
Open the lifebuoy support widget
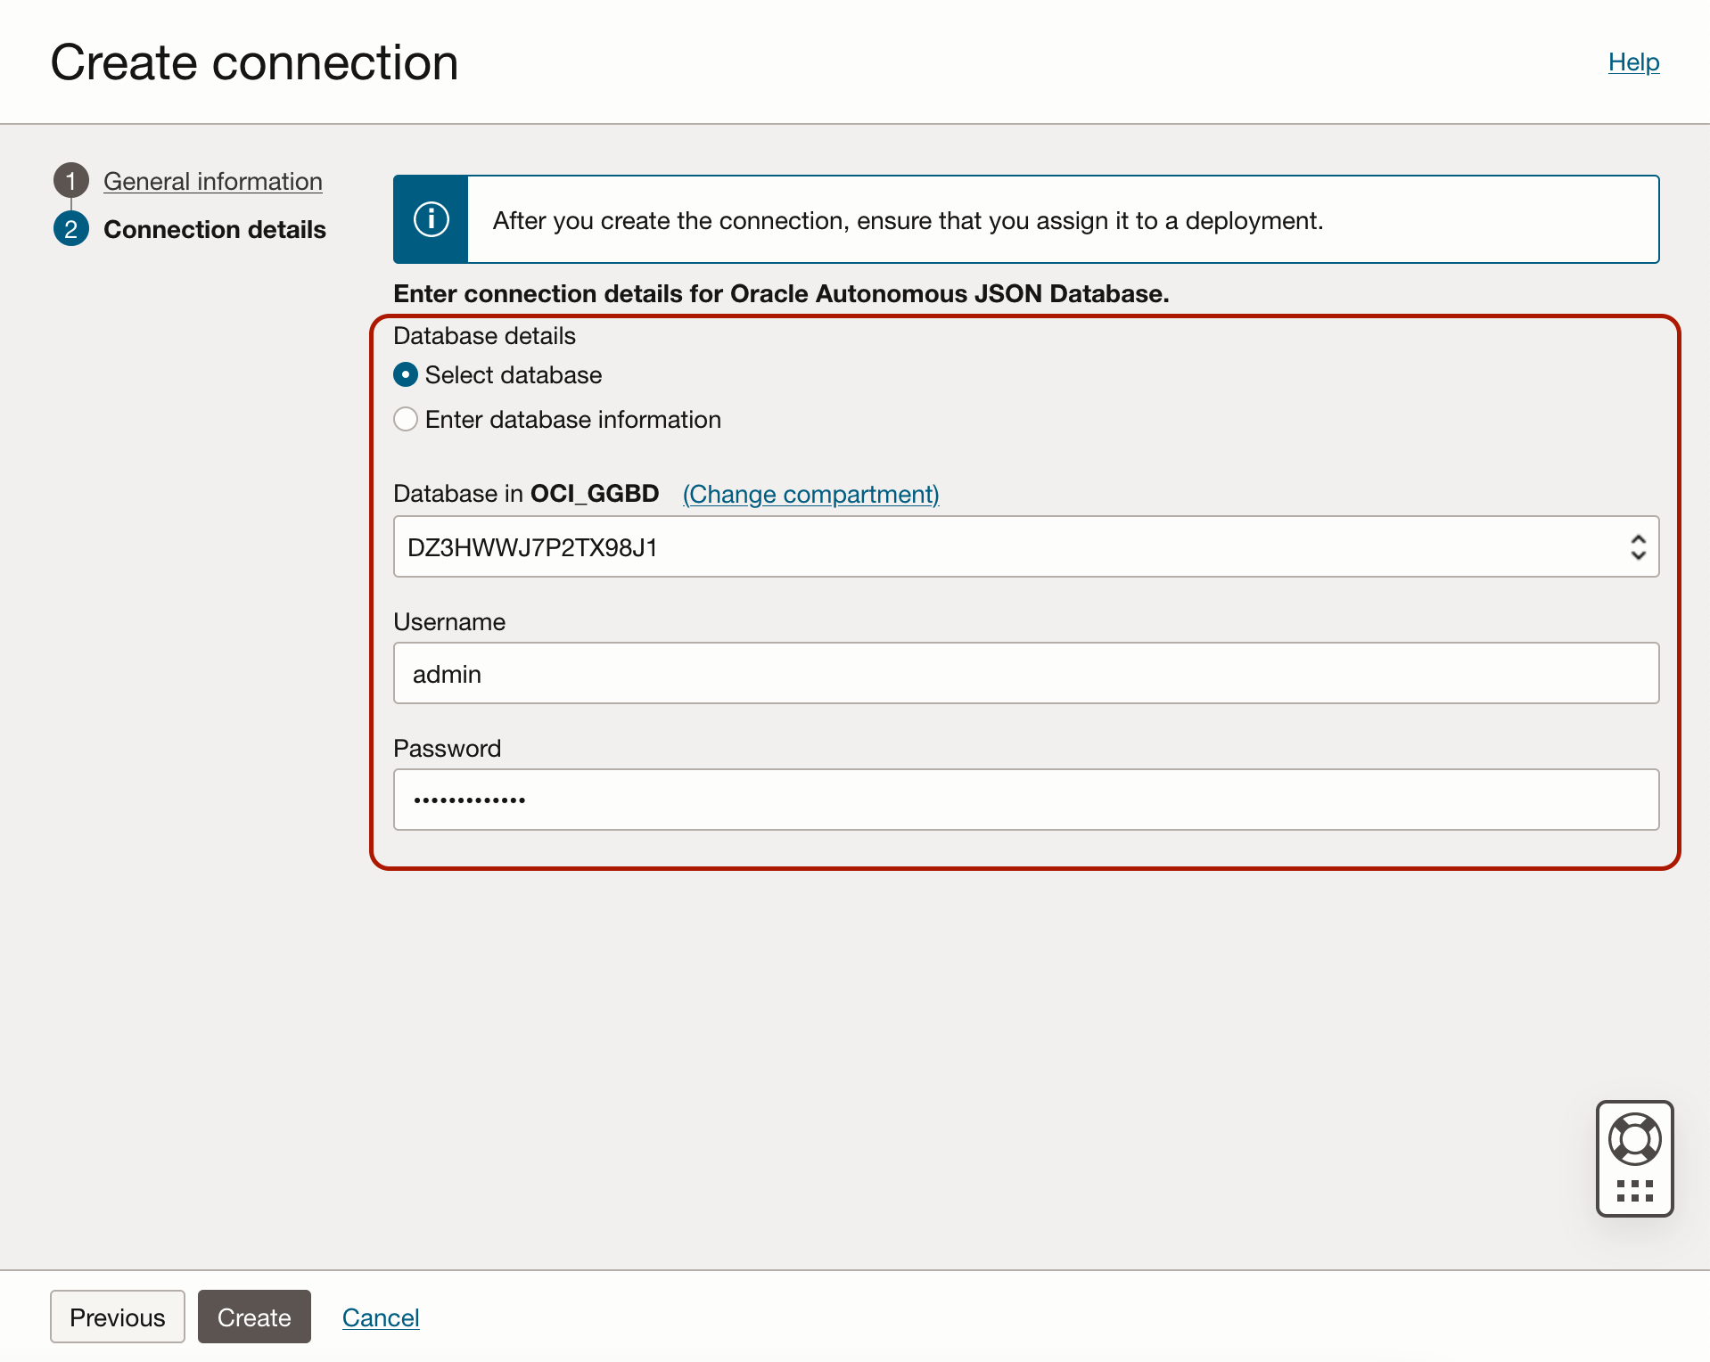point(1634,1139)
